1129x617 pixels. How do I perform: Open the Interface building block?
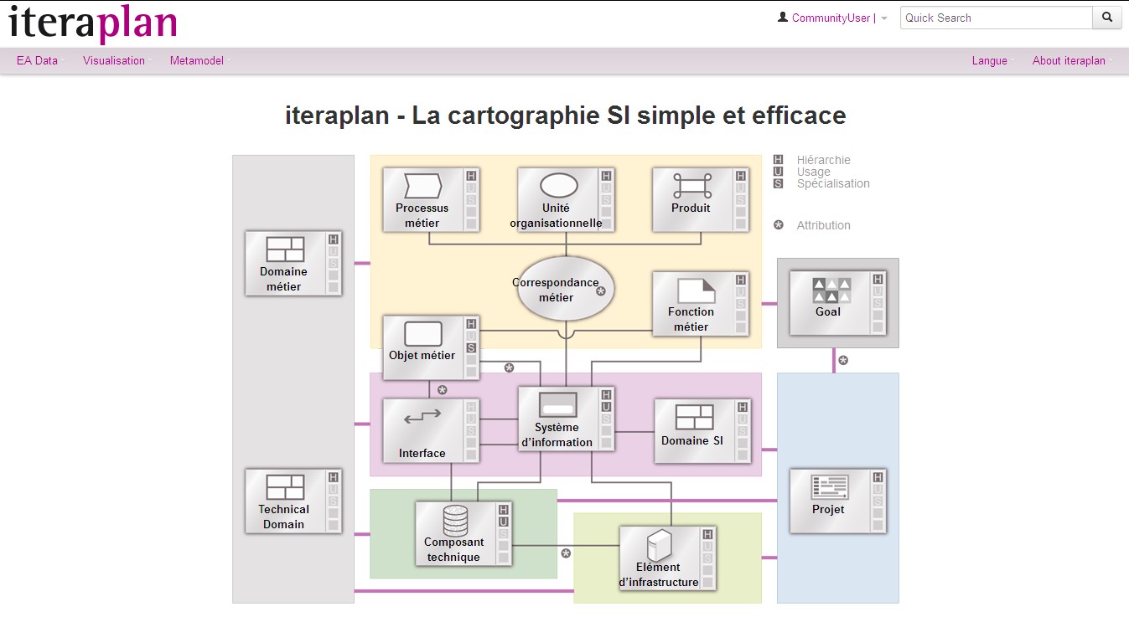pos(431,430)
